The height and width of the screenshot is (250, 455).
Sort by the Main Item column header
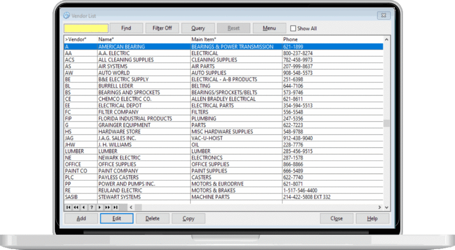[236, 40]
